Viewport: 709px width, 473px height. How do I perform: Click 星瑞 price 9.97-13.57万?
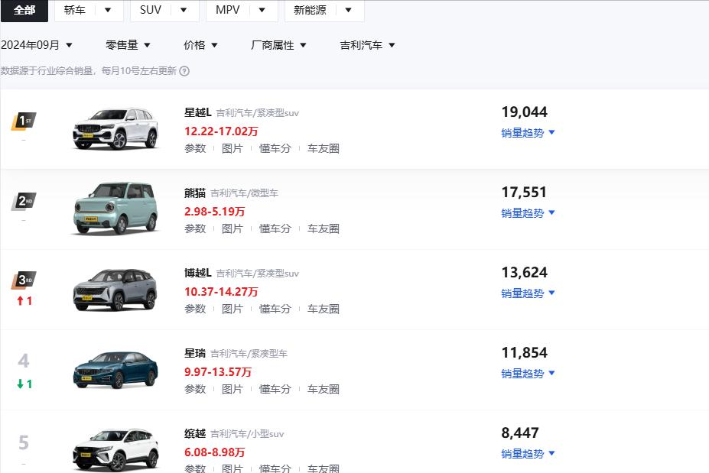coord(217,372)
